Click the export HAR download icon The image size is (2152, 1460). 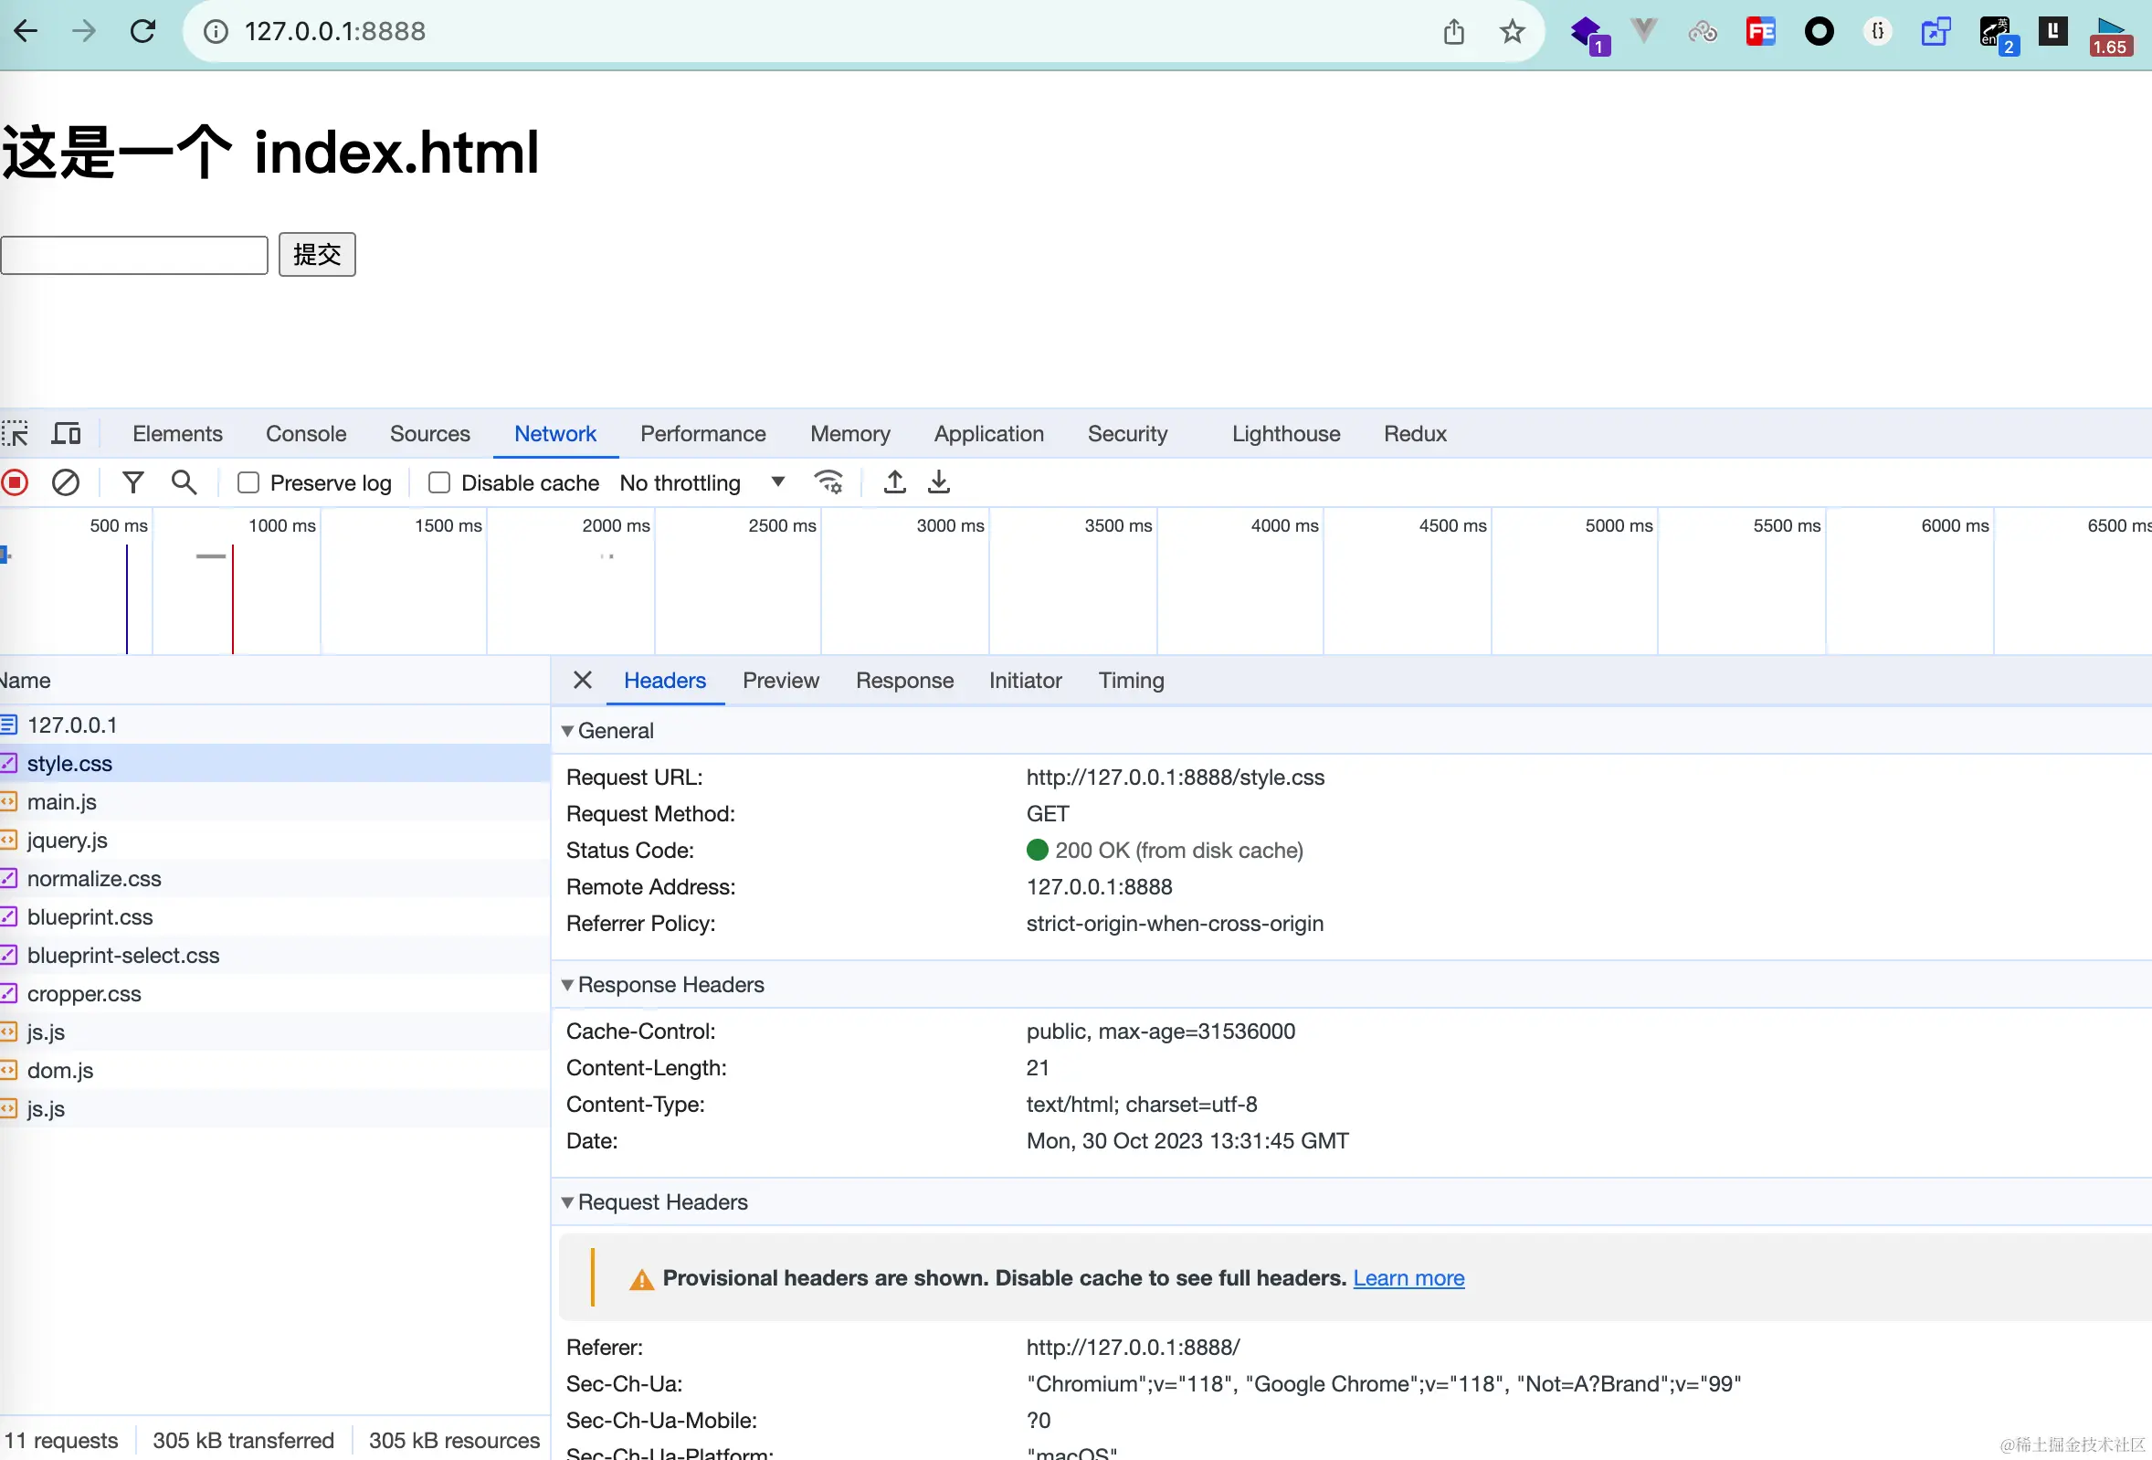(938, 482)
